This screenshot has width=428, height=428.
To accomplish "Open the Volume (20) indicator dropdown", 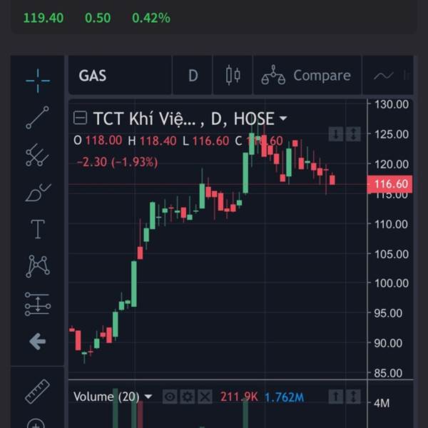I will [x=148, y=397].
